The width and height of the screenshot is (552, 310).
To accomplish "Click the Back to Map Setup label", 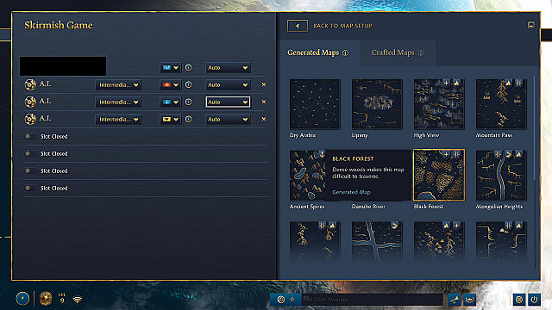I will (342, 26).
